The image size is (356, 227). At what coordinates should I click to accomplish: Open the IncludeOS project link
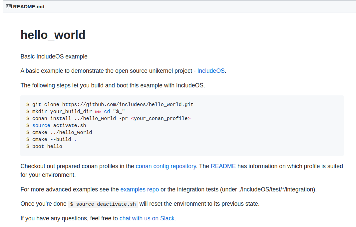pos(211,71)
